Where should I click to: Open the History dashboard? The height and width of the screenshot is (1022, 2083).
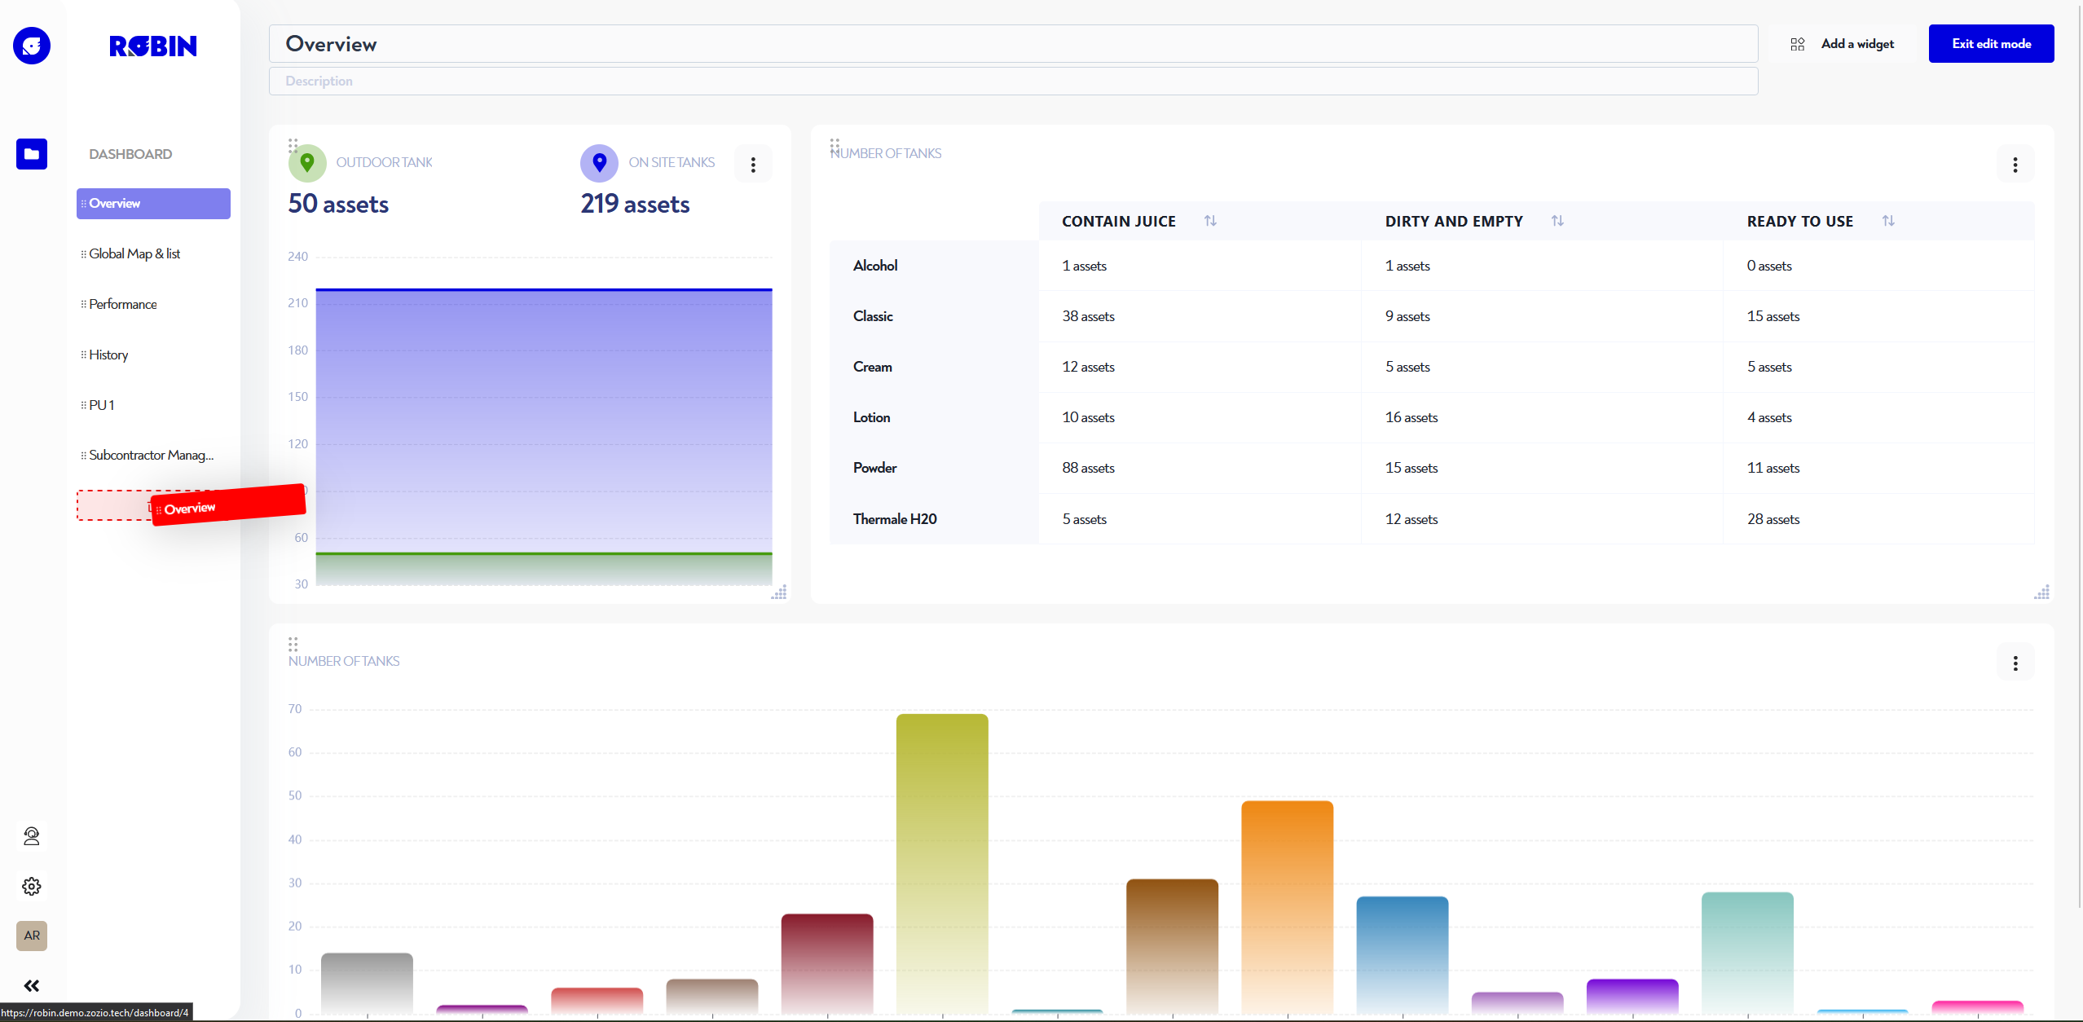point(153,355)
